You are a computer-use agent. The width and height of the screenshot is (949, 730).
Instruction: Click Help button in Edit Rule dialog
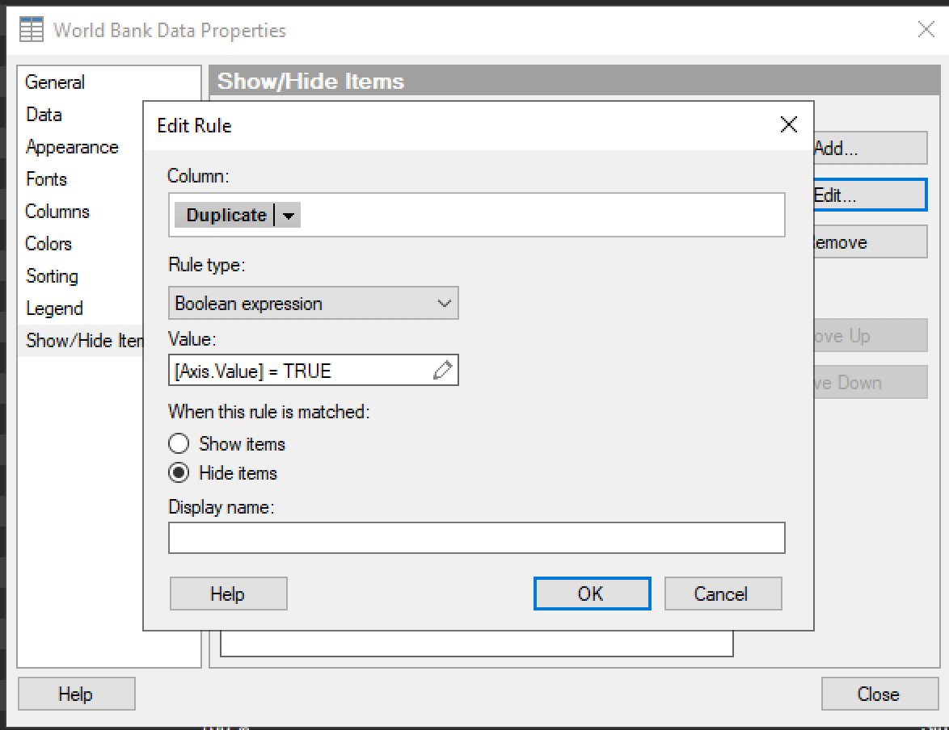228,594
